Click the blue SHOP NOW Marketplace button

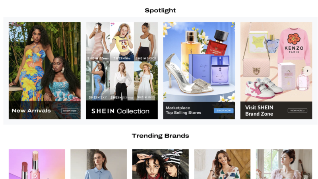click(223, 111)
